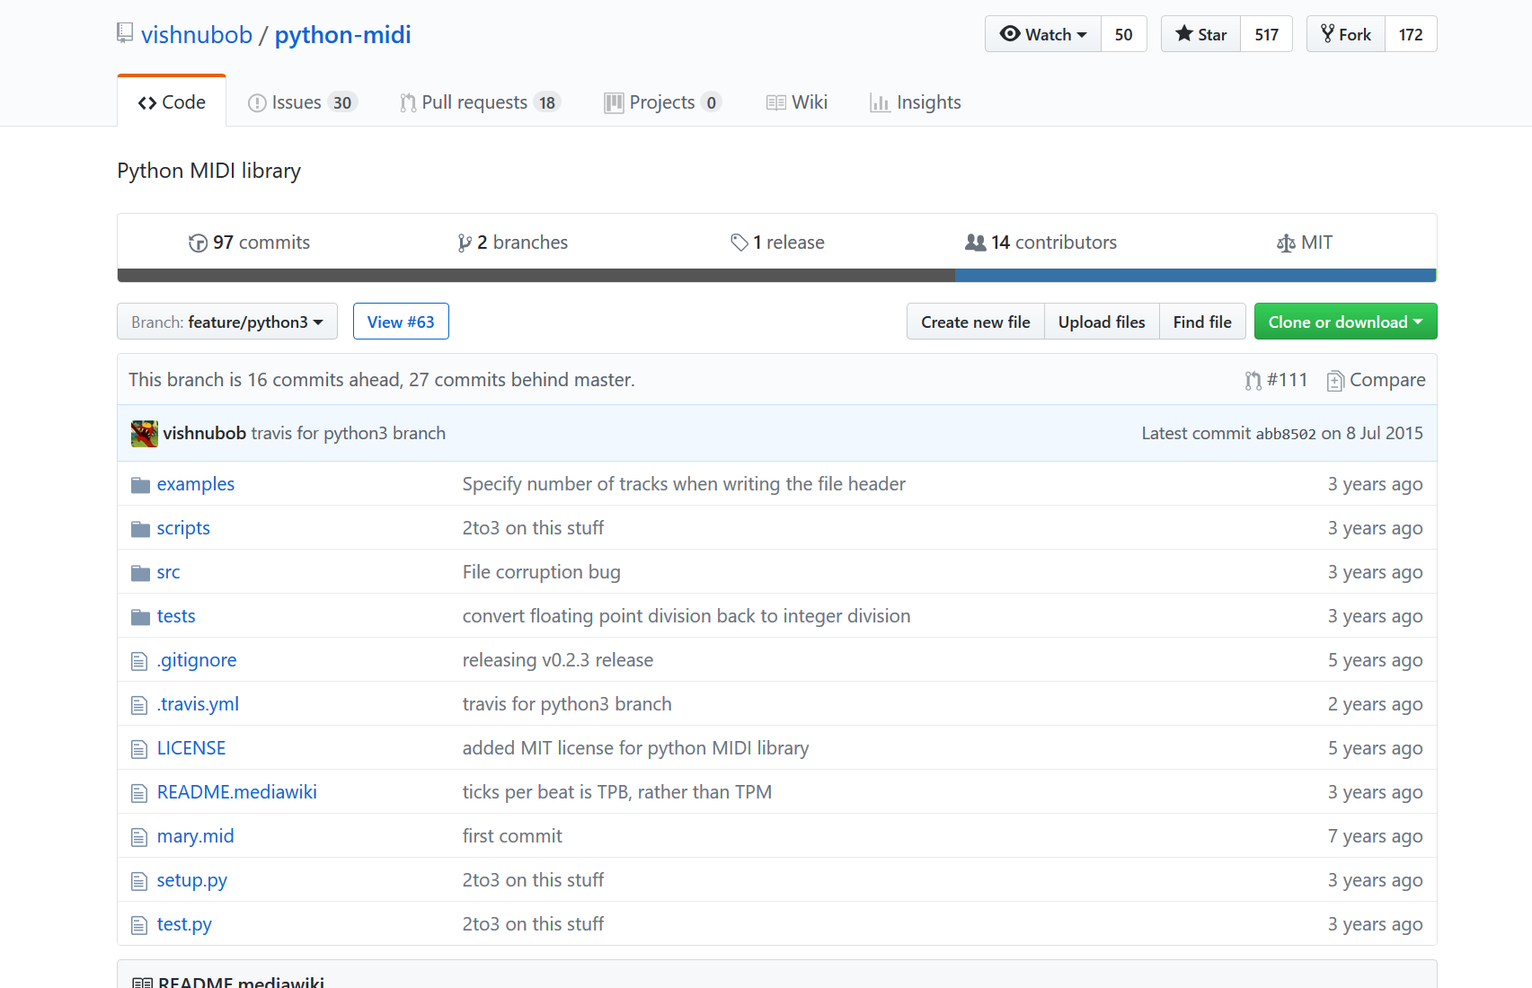Click the pull request icon beside #111
The width and height of the screenshot is (1532, 988).
[1253, 381]
